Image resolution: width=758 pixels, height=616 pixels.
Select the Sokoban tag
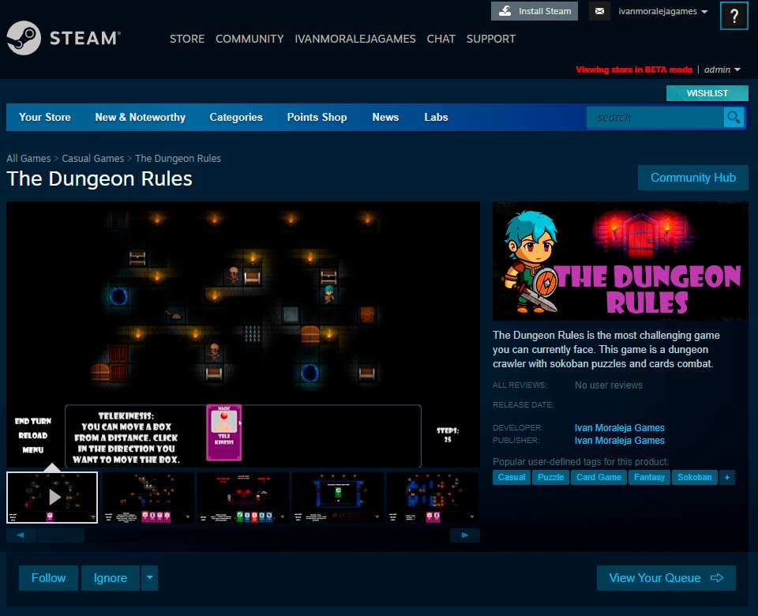694,477
